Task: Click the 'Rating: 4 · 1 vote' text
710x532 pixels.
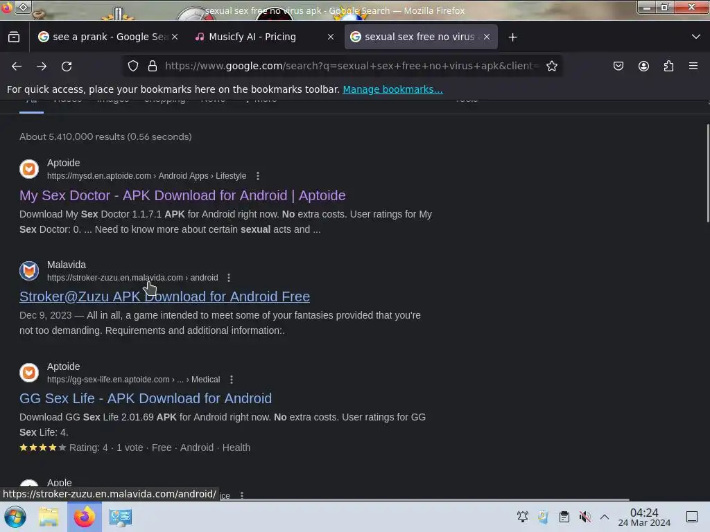Action: (106, 447)
